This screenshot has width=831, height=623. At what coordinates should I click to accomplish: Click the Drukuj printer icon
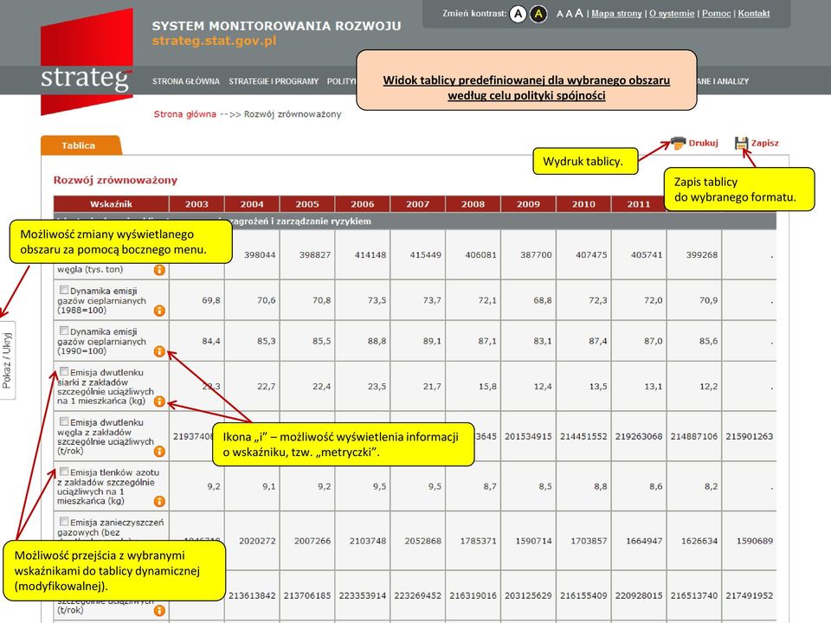[x=678, y=143]
